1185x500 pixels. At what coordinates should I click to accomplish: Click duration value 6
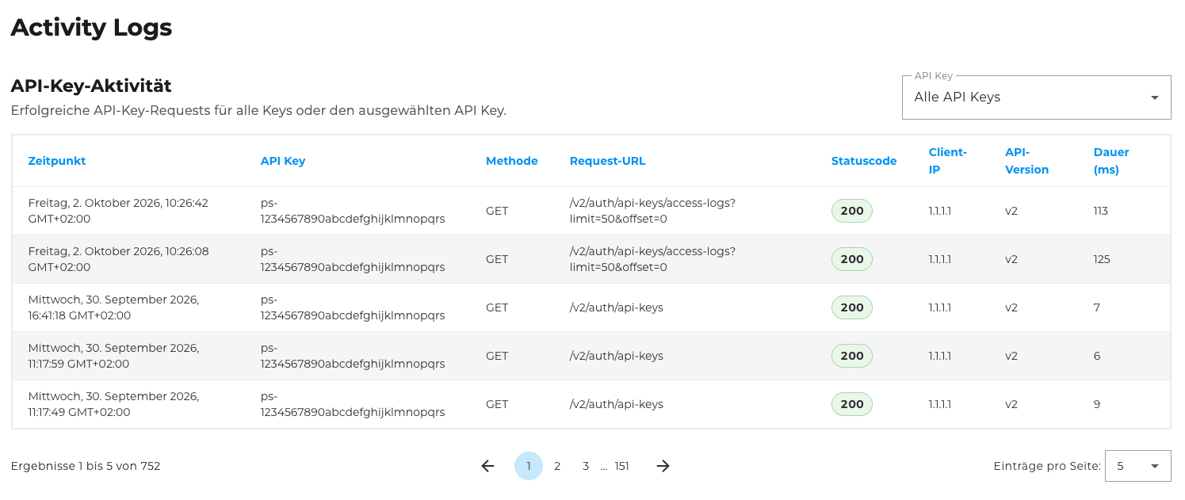point(1097,356)
